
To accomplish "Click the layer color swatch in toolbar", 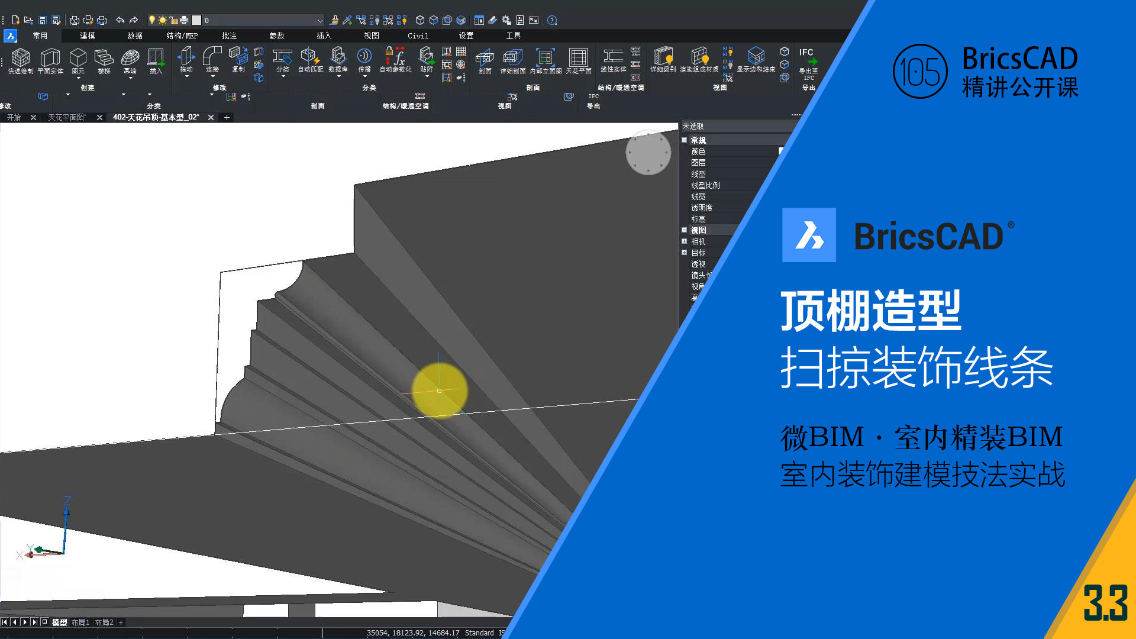I will [196, 20].
